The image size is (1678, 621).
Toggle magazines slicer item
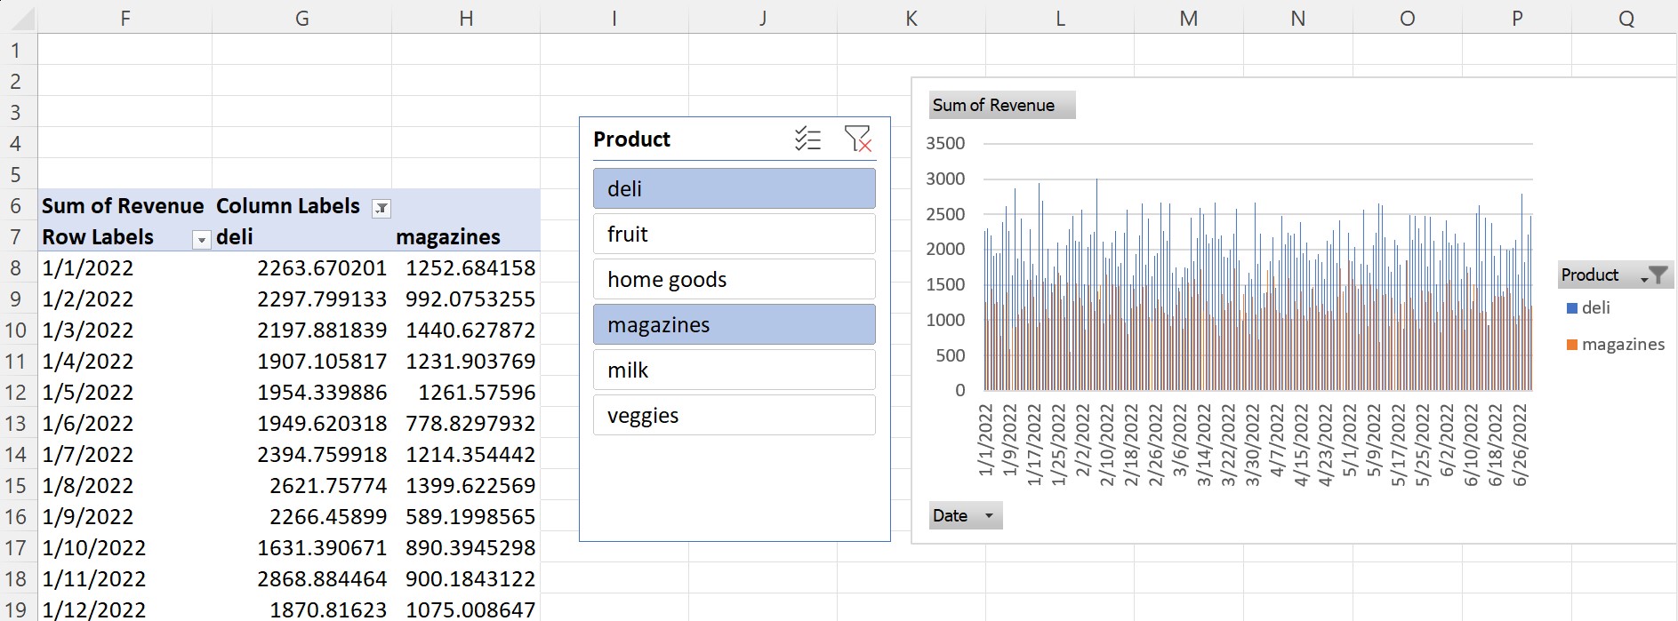point(734,325)
